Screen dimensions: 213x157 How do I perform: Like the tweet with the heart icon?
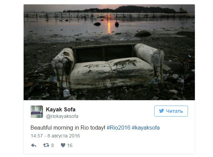point(63,145)
